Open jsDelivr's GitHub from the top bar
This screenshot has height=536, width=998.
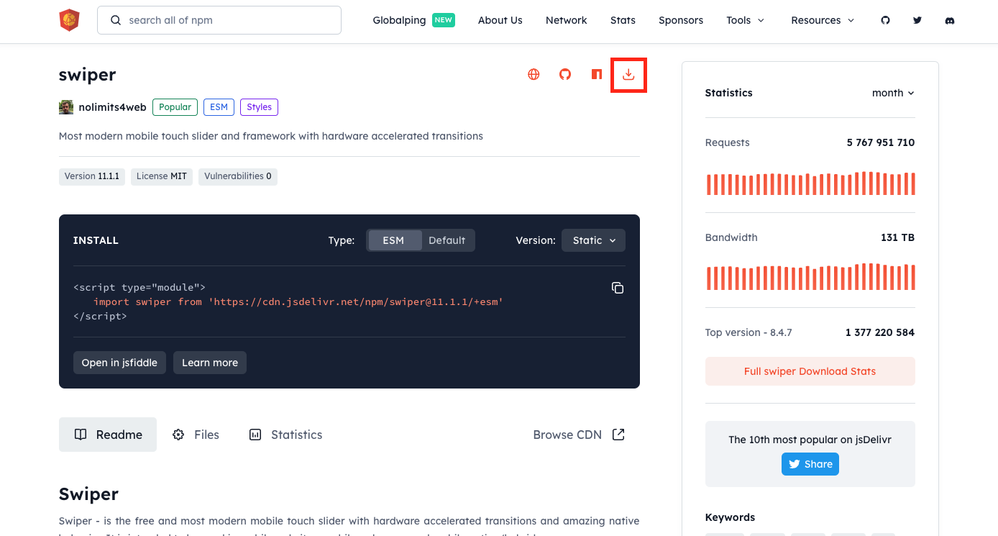click(885, 20)
